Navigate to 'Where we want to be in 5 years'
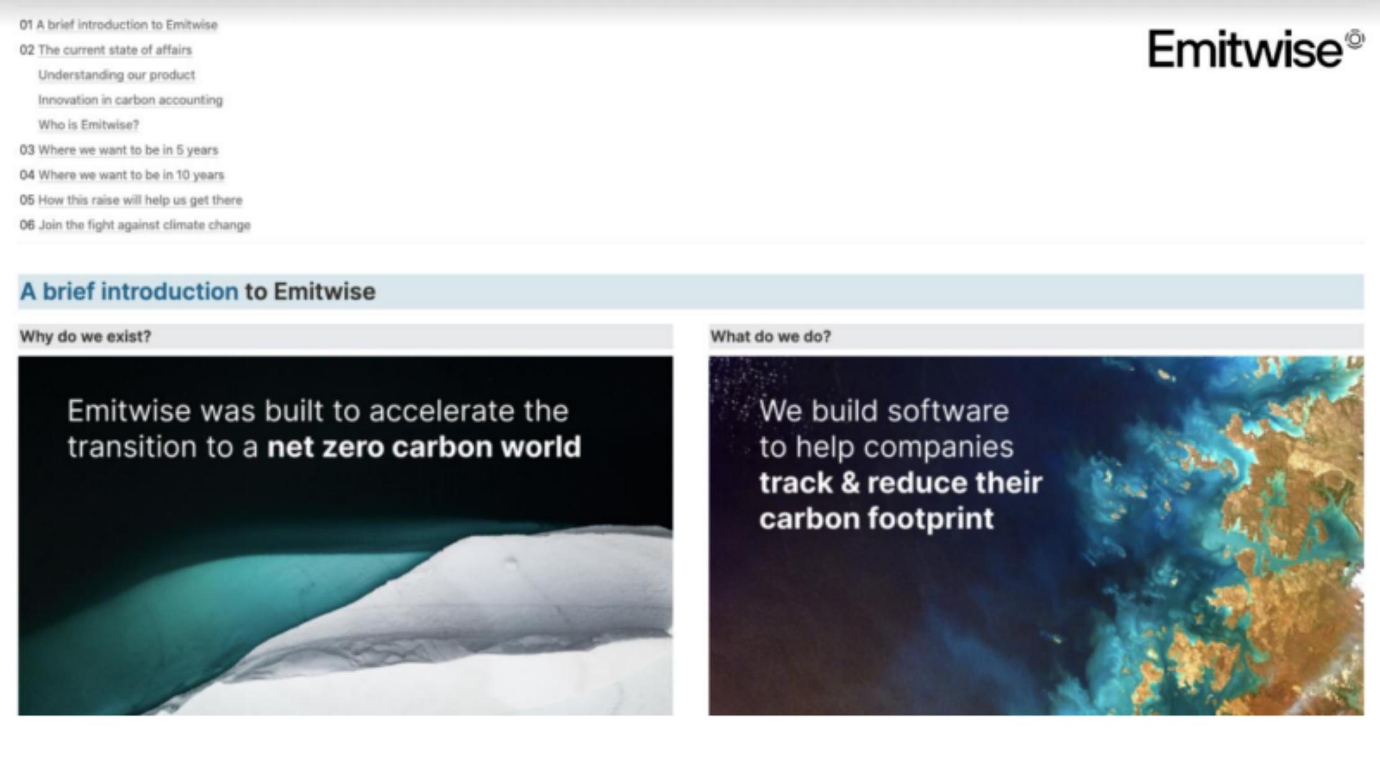Viewport: 1380px width, 776px height. pyautogui.click(x=128, y=150)
